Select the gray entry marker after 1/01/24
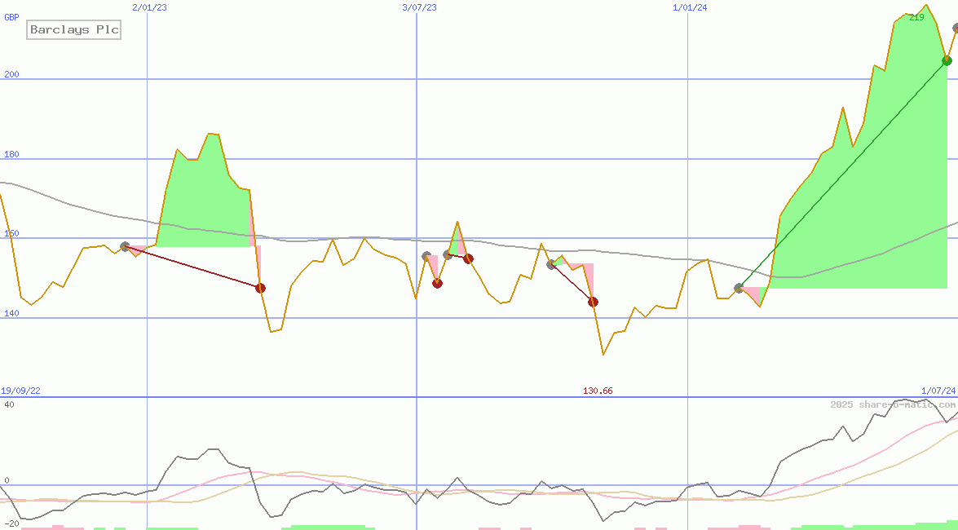Screen dimensions: 958x530 pyautogui.click(x=739, y=288)
